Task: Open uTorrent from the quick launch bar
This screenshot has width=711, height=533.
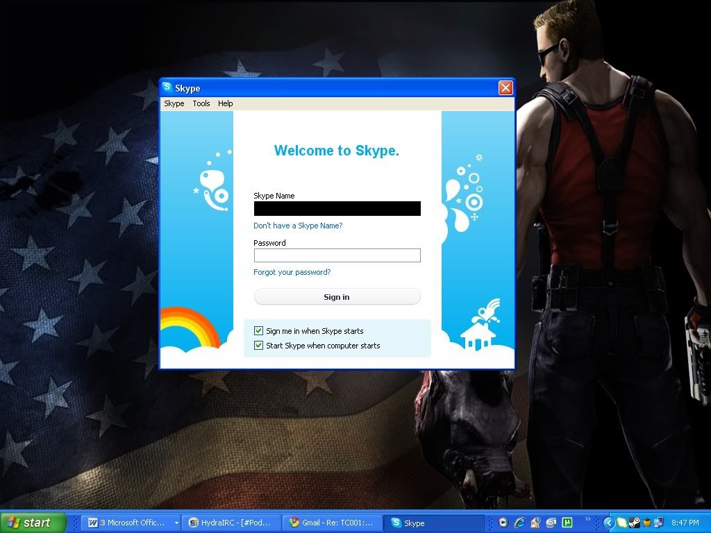Action: coord(567,523)
